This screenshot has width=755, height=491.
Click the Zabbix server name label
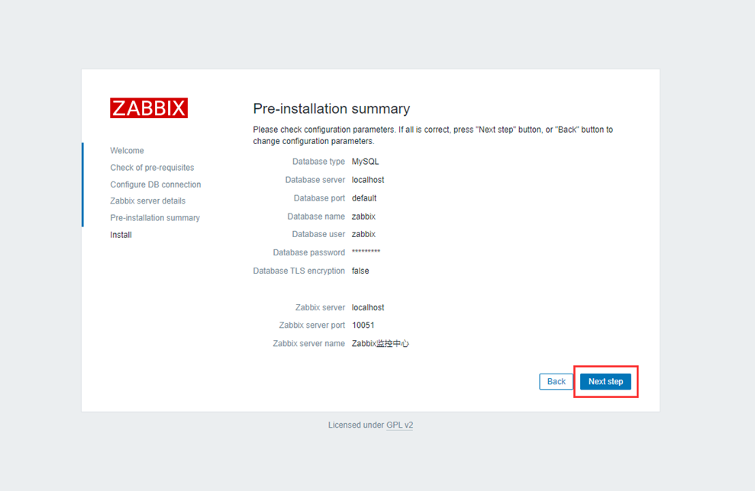(308, 343)
